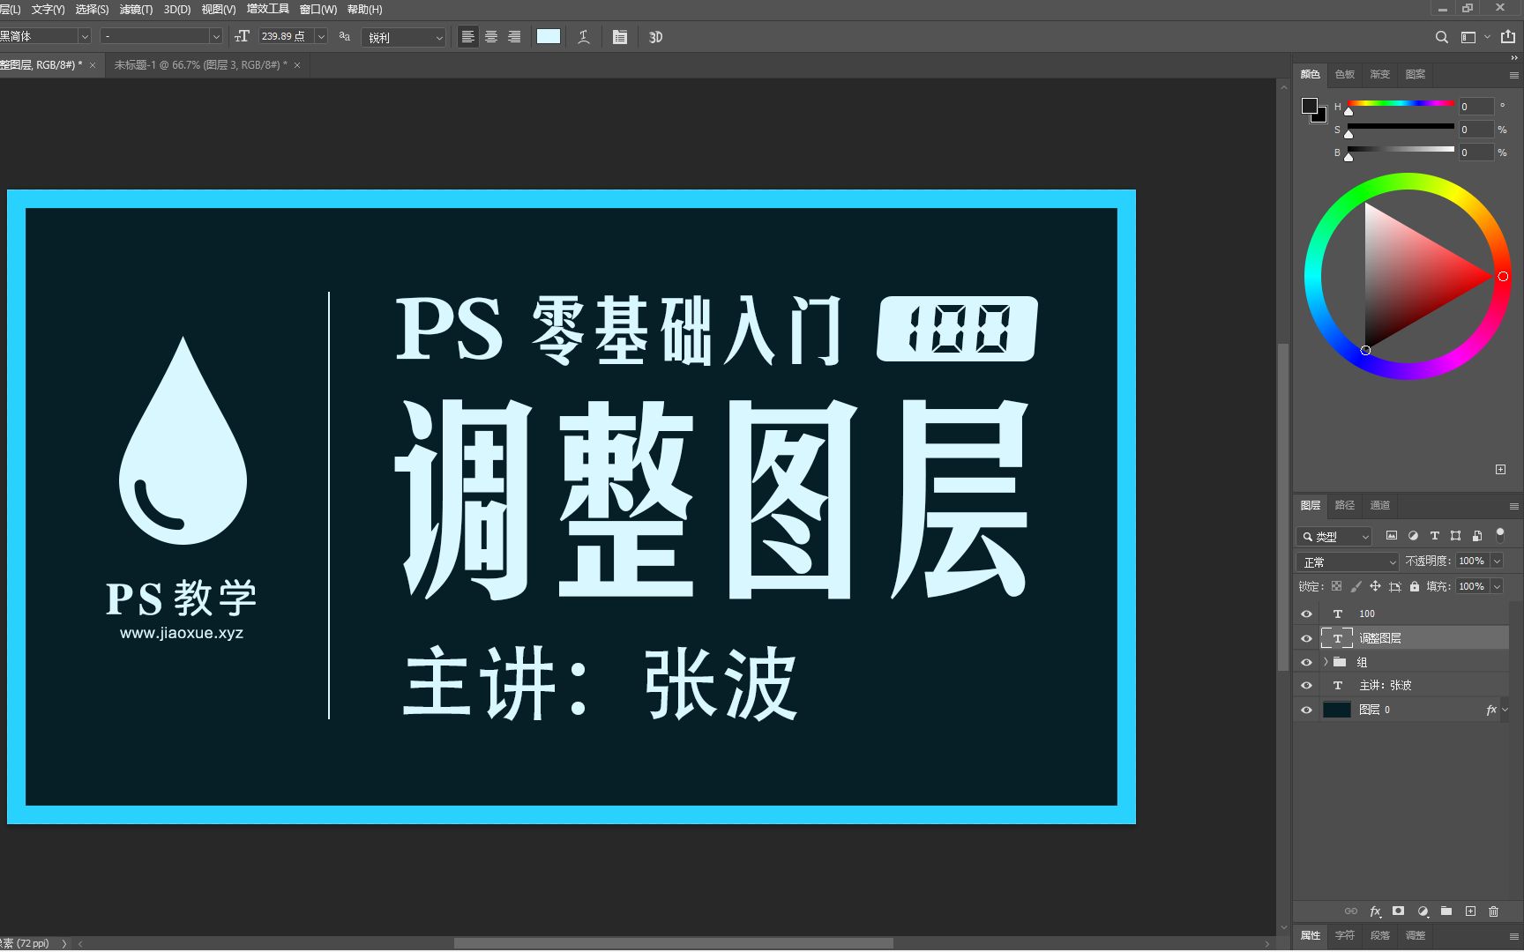
Task: Expand the 组 group folder
Action: click(1325, 662)
